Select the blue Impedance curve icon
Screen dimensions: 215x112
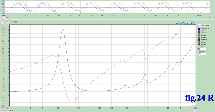tap(199, 28)
